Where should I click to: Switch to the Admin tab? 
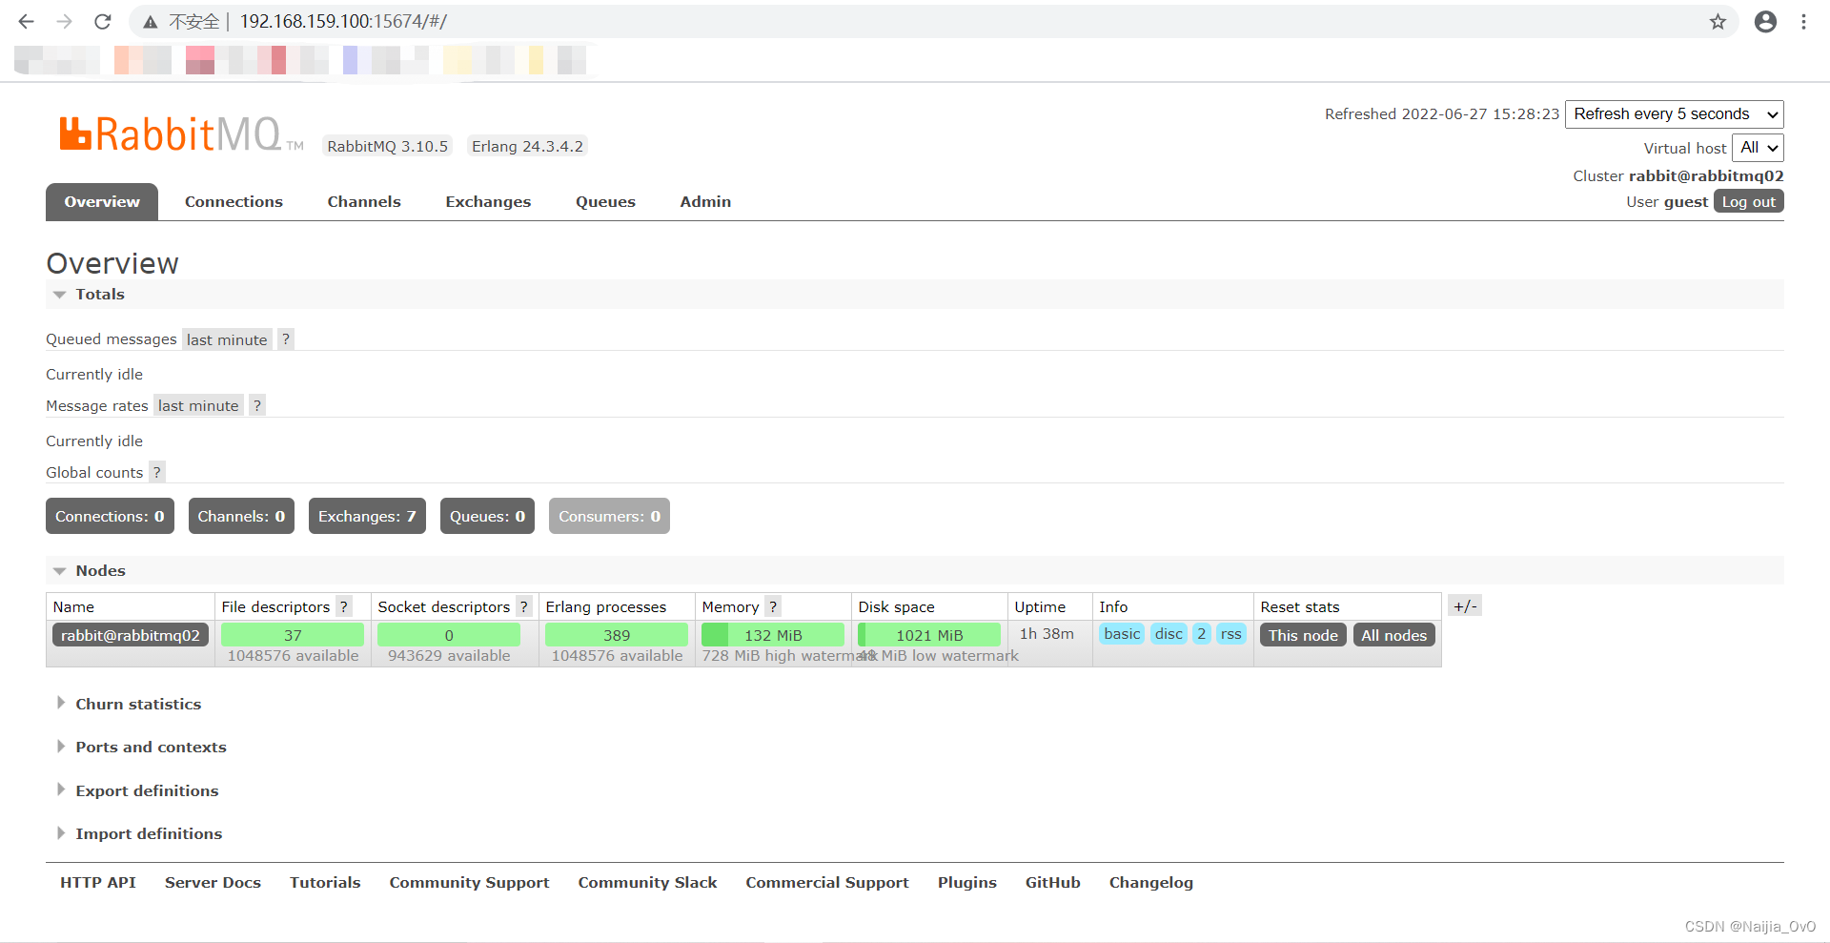[705, 201]
